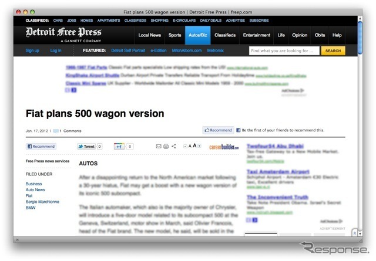Click Facebook Recommend button in left column

click(x=41, y=146)
